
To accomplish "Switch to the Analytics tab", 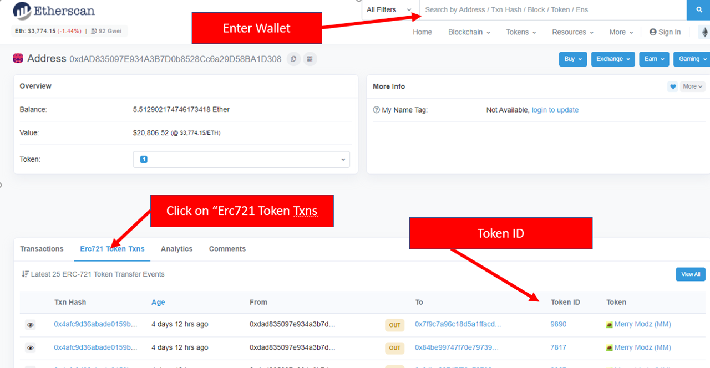I will 176,249.
